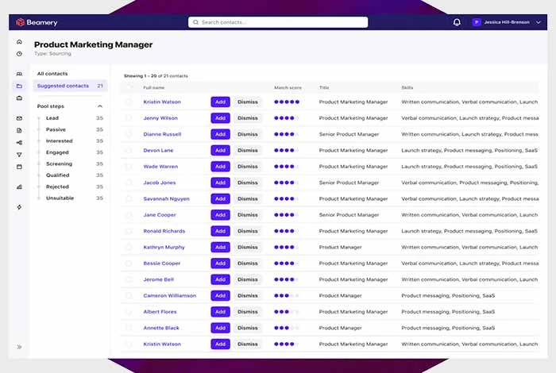Tick the checkbox beside Kristin Watson's first row

pos(129,102)
